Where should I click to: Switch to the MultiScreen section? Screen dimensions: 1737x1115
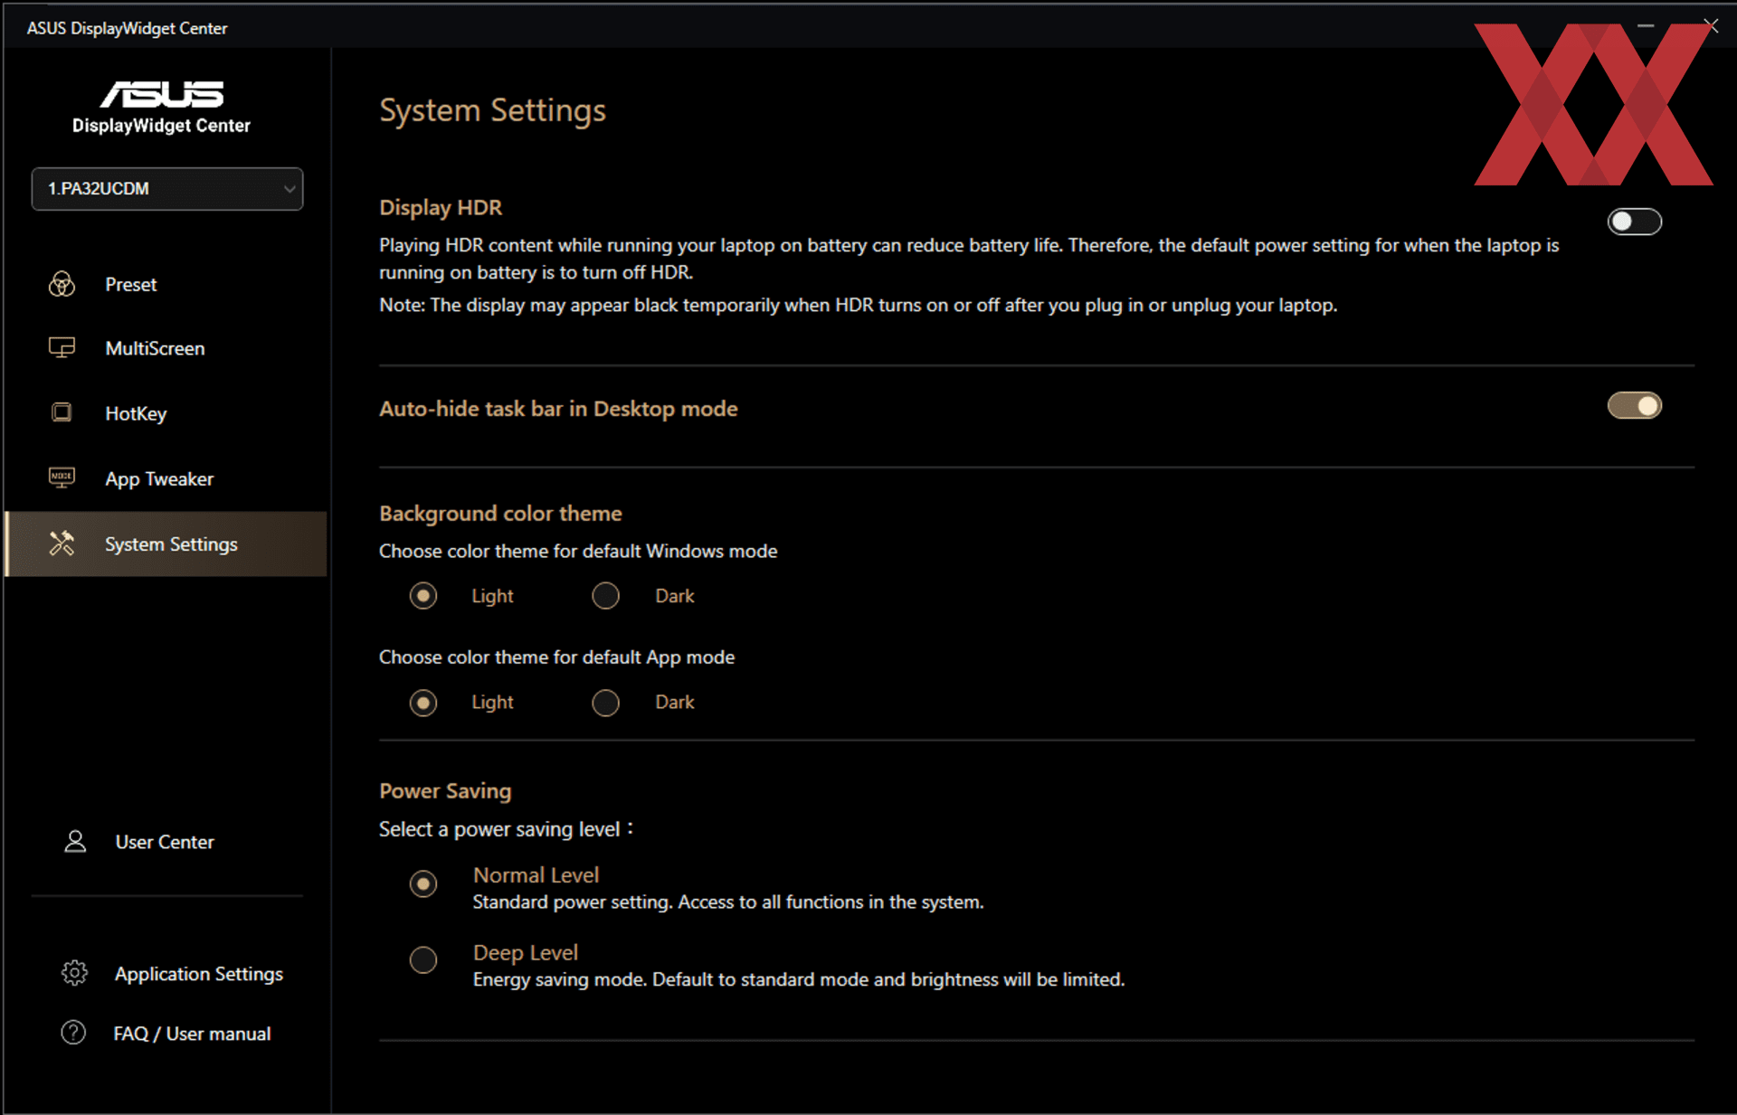tap(155, 349)
